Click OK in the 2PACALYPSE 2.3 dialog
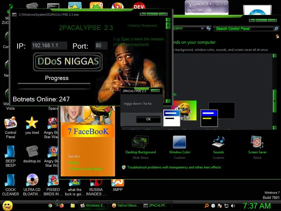 (148, 119)
